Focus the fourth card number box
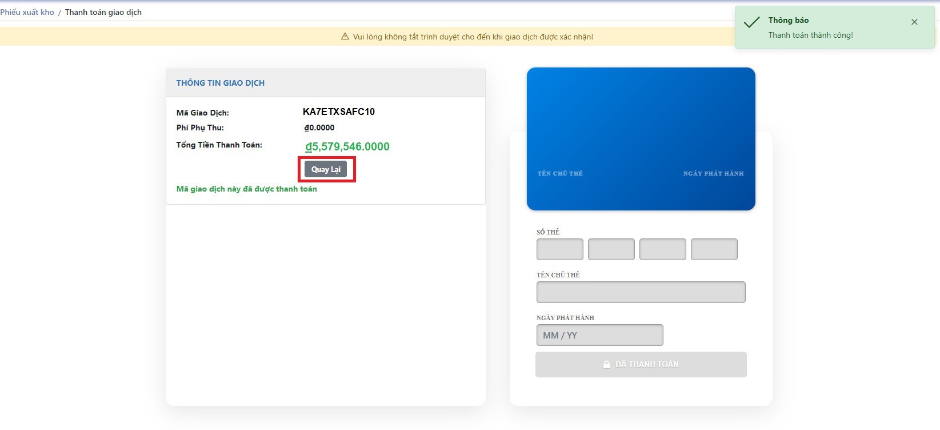This screenshot has height=430, width=940. (714, 249)
